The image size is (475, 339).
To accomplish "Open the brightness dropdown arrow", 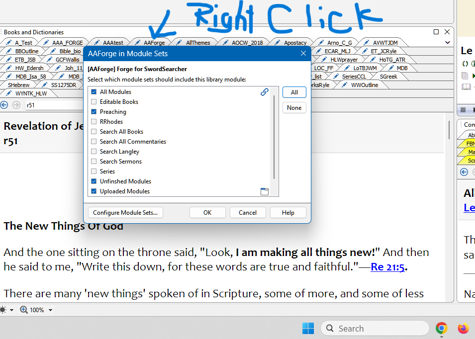I will coord(11,310).
